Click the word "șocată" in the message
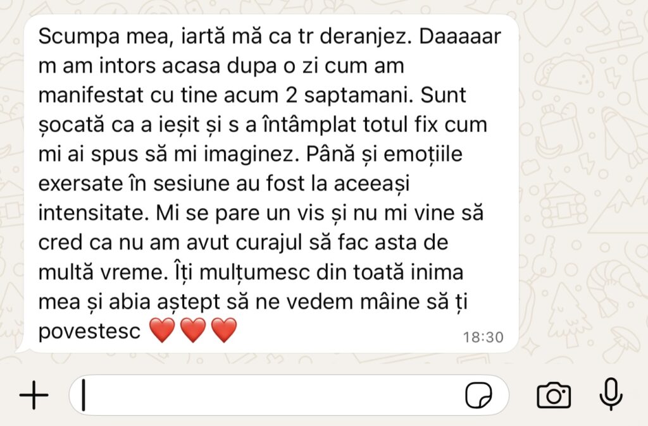This screenshot has width=648, height=426. (71, 125)
